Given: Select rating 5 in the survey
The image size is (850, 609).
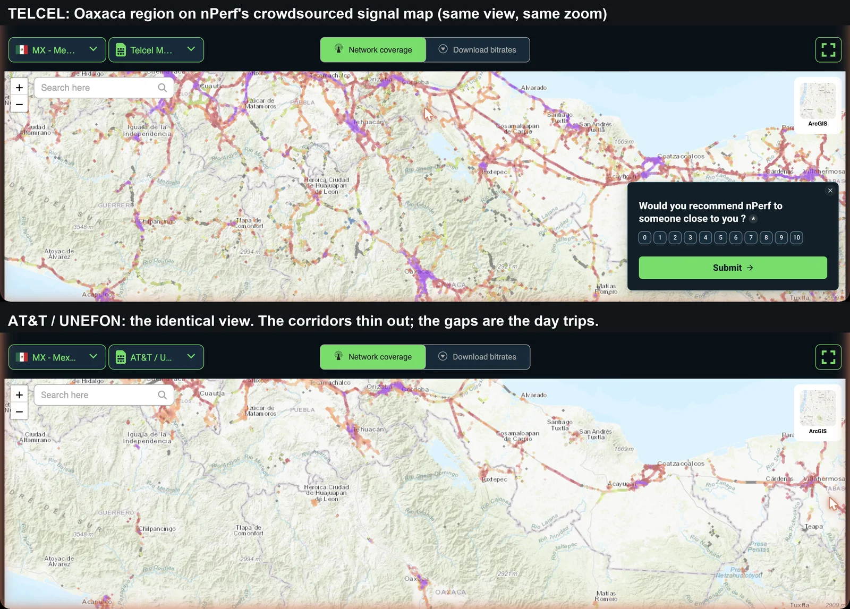Looking at the screenshot, I should pos(721,237).
